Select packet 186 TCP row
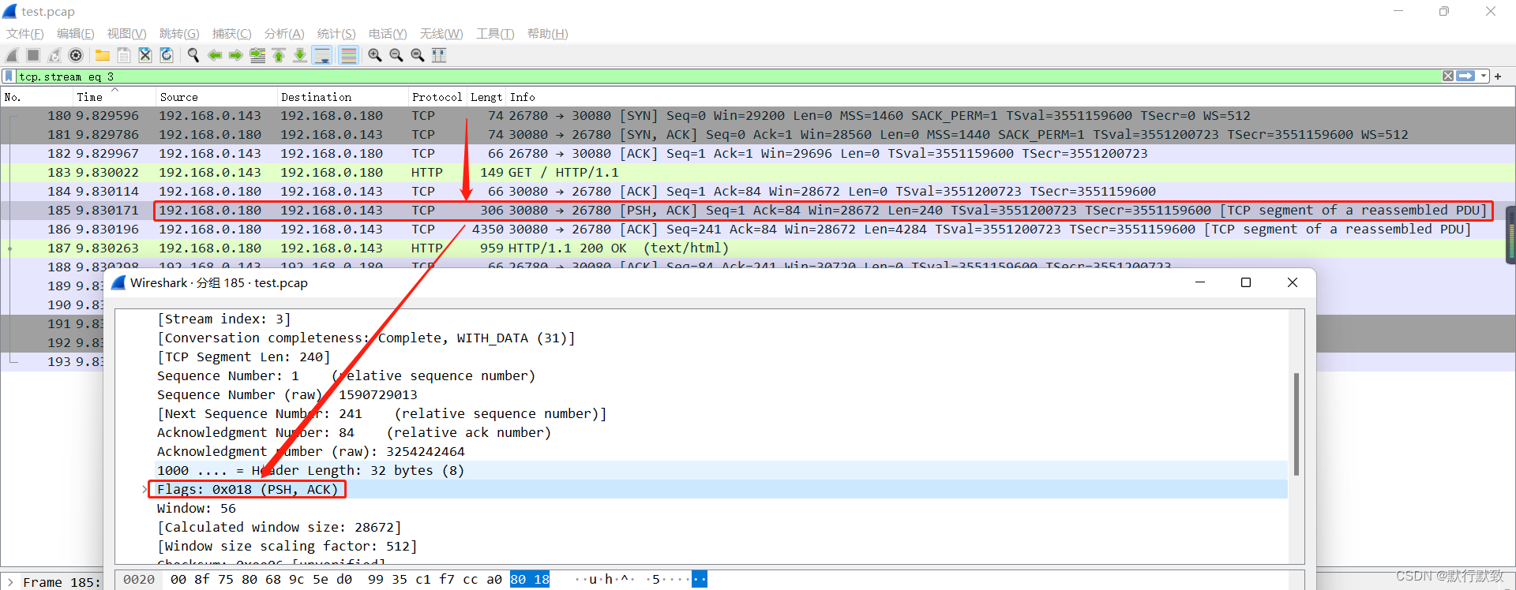Screen dimensions: 1516x590 click(x=756, y=230)
